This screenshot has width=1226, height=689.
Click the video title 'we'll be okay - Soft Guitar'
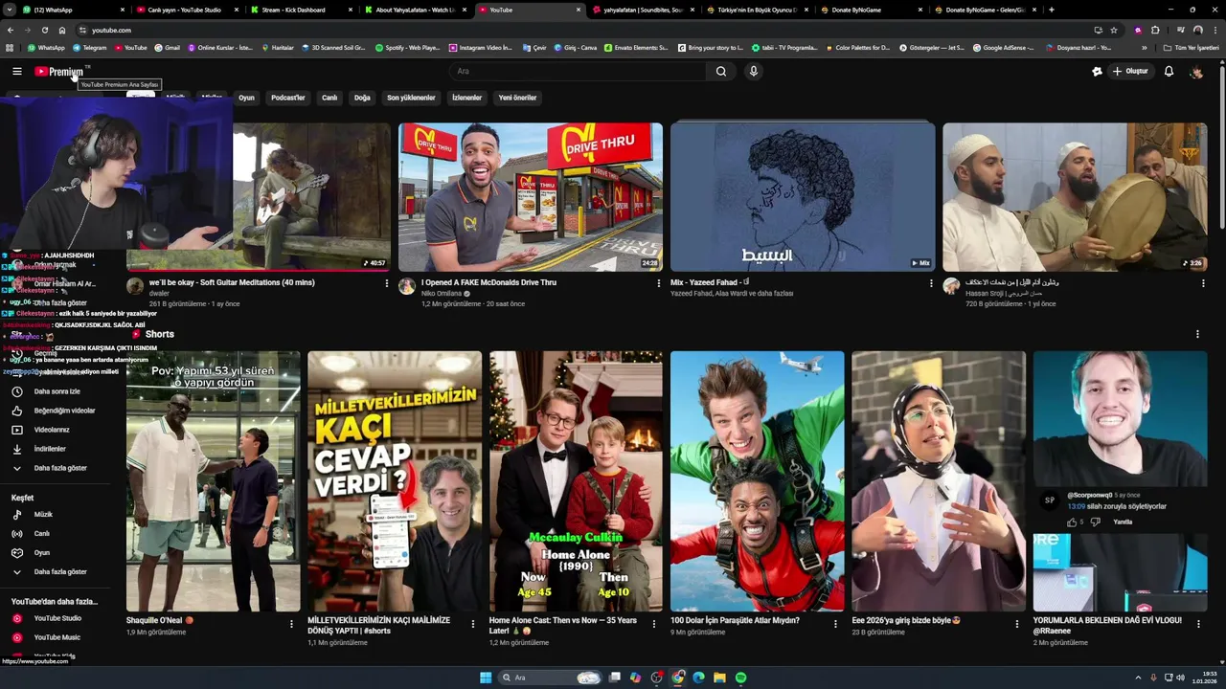click(x=232, y=282)
